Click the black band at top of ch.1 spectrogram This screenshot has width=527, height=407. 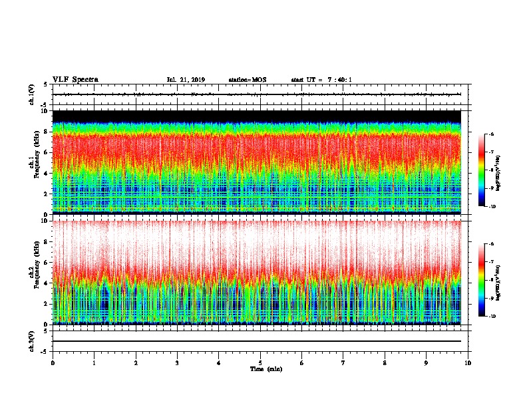pos(257,116)
